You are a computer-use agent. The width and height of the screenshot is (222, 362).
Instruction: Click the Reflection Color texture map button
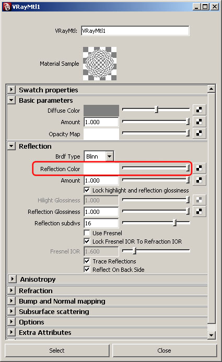pos(199,168)
